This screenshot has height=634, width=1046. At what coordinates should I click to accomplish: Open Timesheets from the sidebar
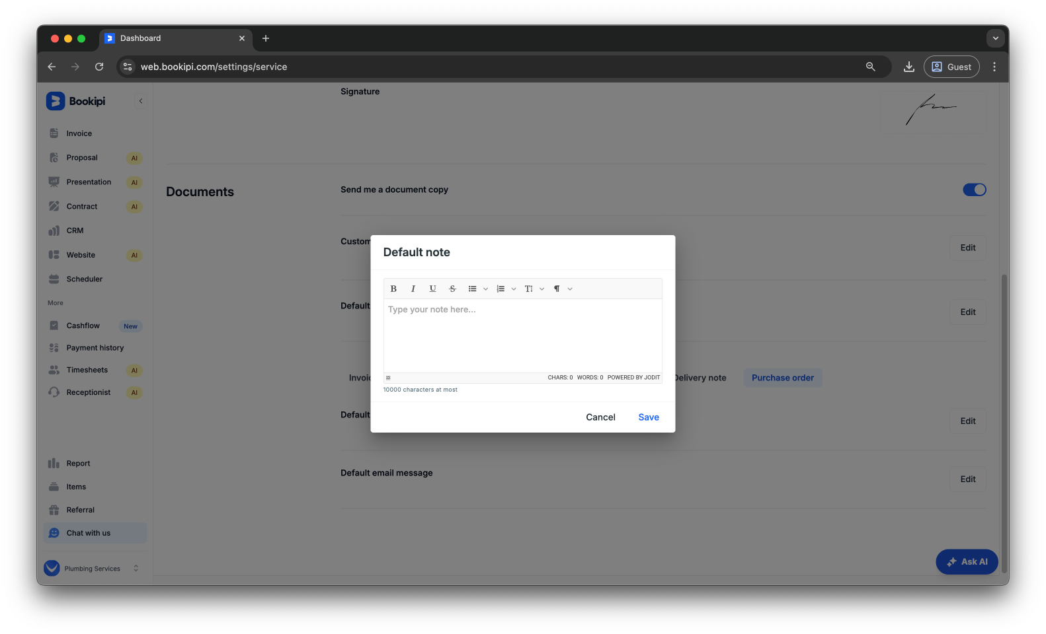(95, 370)
